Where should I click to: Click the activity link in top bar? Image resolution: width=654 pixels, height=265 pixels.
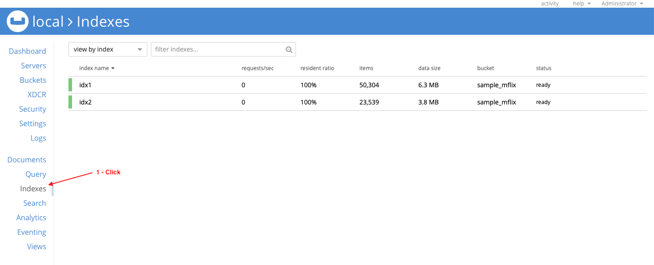coord(549,4)
